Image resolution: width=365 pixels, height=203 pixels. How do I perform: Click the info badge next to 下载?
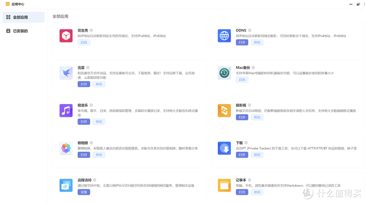click(246, 143)
